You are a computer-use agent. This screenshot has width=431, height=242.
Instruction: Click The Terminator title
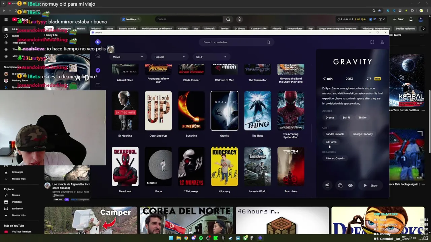click(258, 80)
